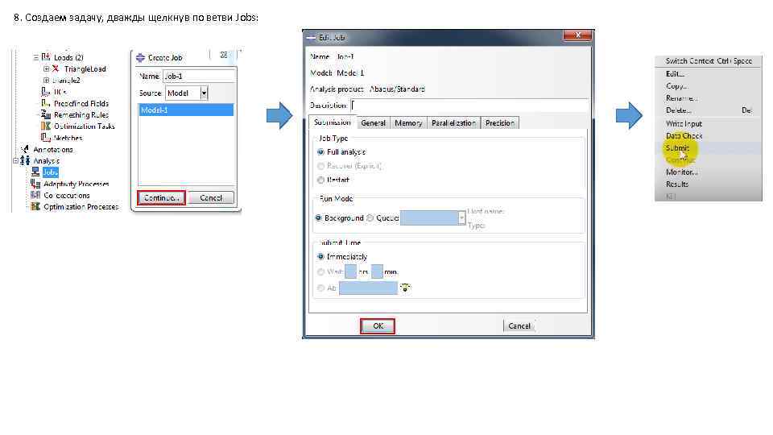The image size is (773, 435).
Task: Click the Optimization Processes icon
Action: pyautogui.click(x=35, y=206)
